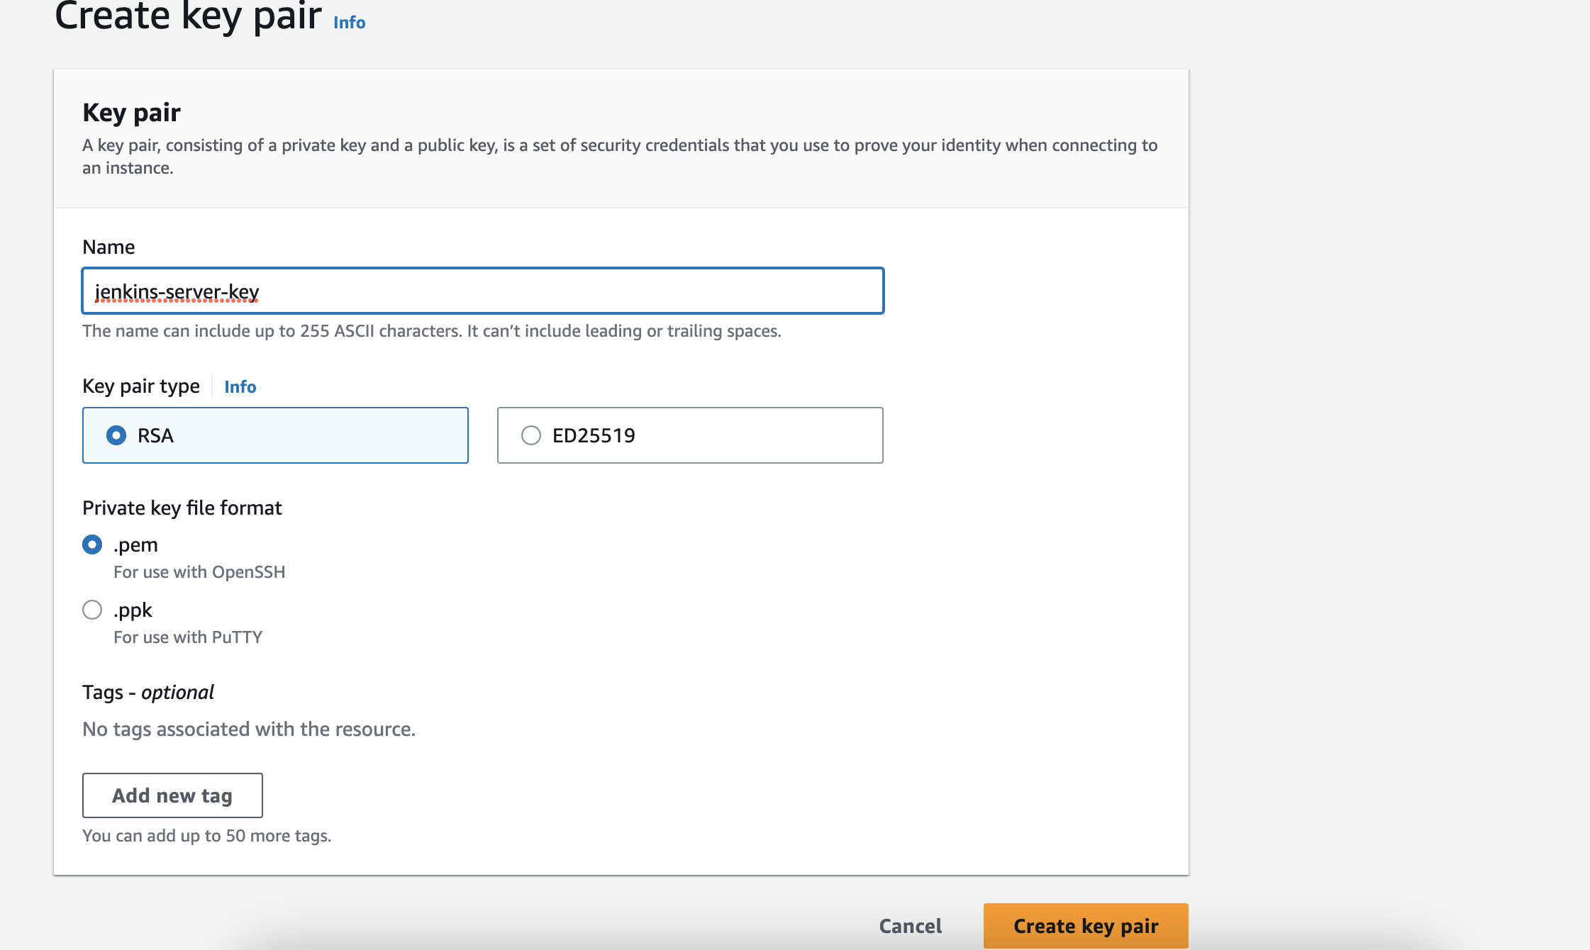This screenshot has width=1590, height=950.
Task: Click the orange Create key pair button
Action: 1085,926
